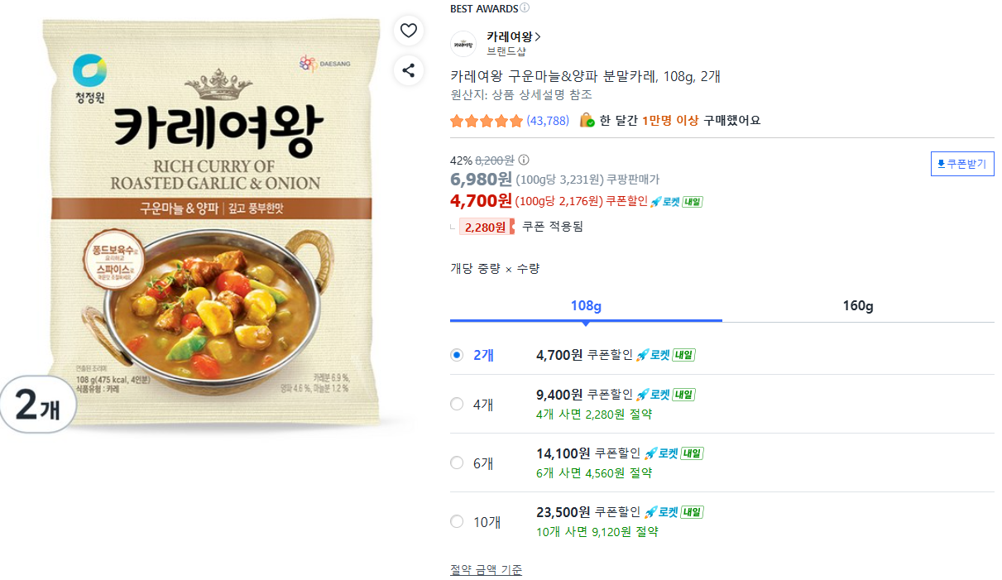Choose the 10개 radio button

click(x=457, y=521)
